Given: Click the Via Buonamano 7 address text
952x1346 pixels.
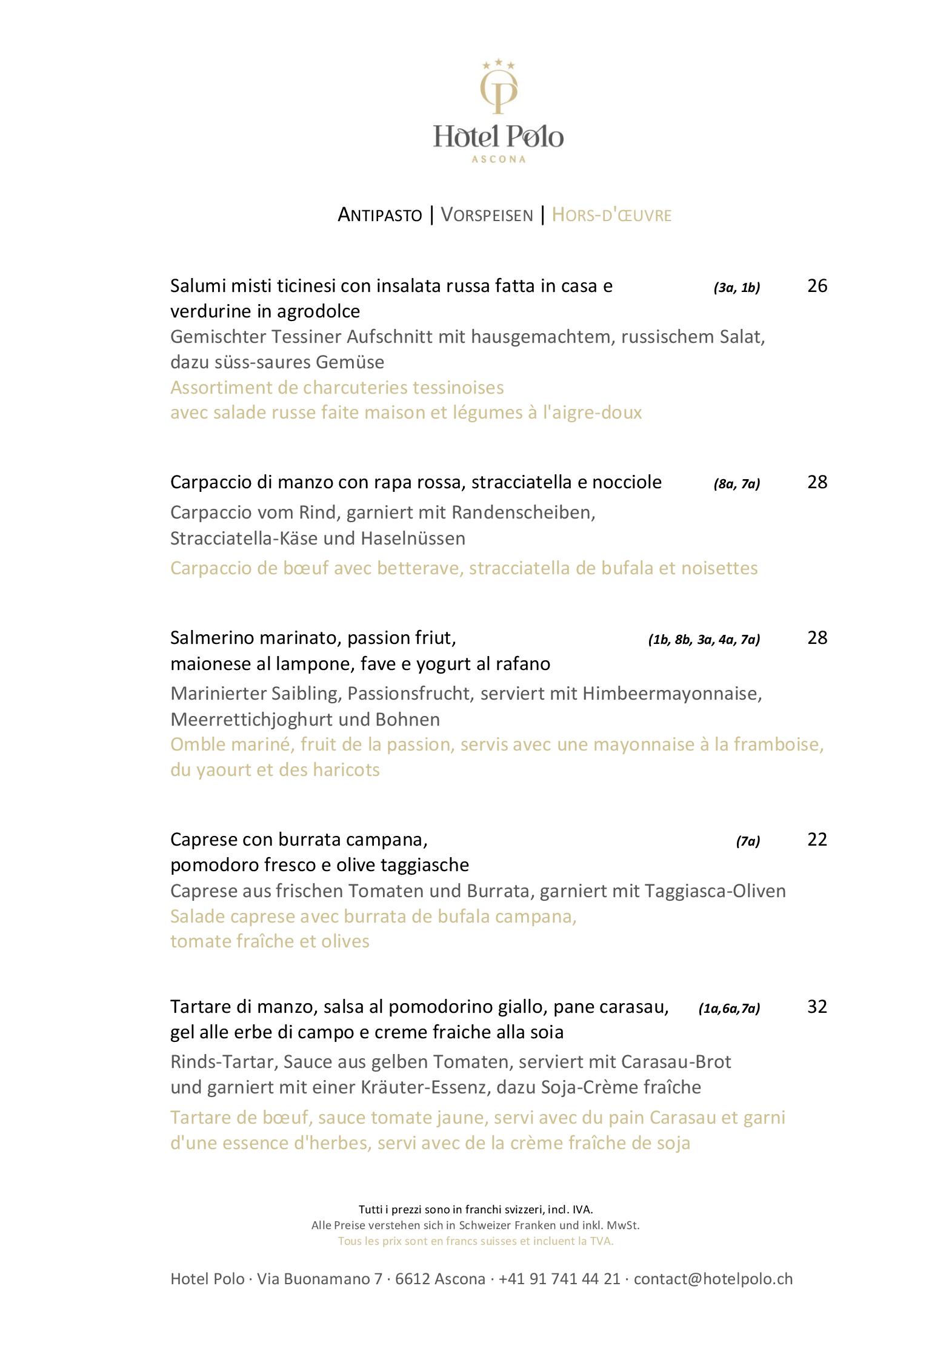Looking at the screenshot, I should 319,1279.
